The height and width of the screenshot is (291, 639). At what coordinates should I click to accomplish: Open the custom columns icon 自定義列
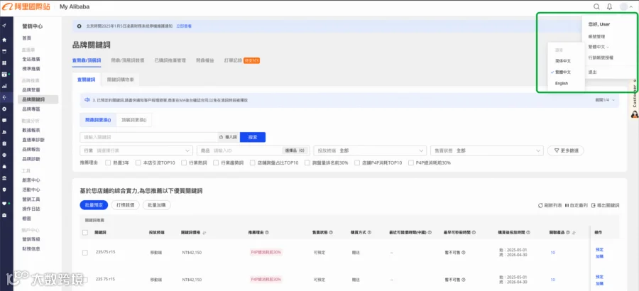567,205
